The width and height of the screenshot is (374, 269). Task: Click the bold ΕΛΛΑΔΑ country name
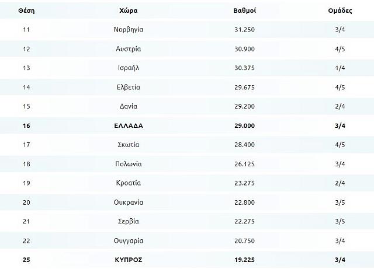[x=129, y=125]
